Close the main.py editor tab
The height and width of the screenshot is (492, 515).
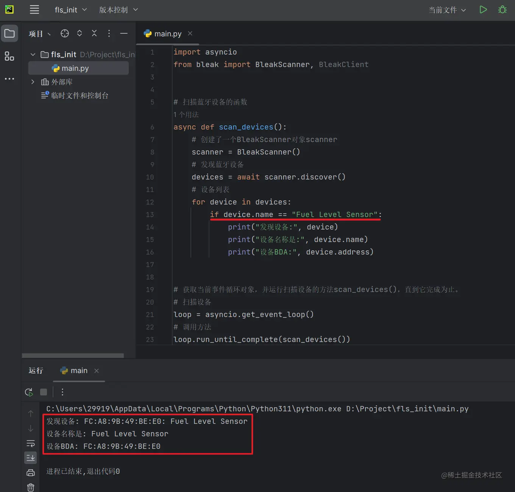(x=190, y=33)
